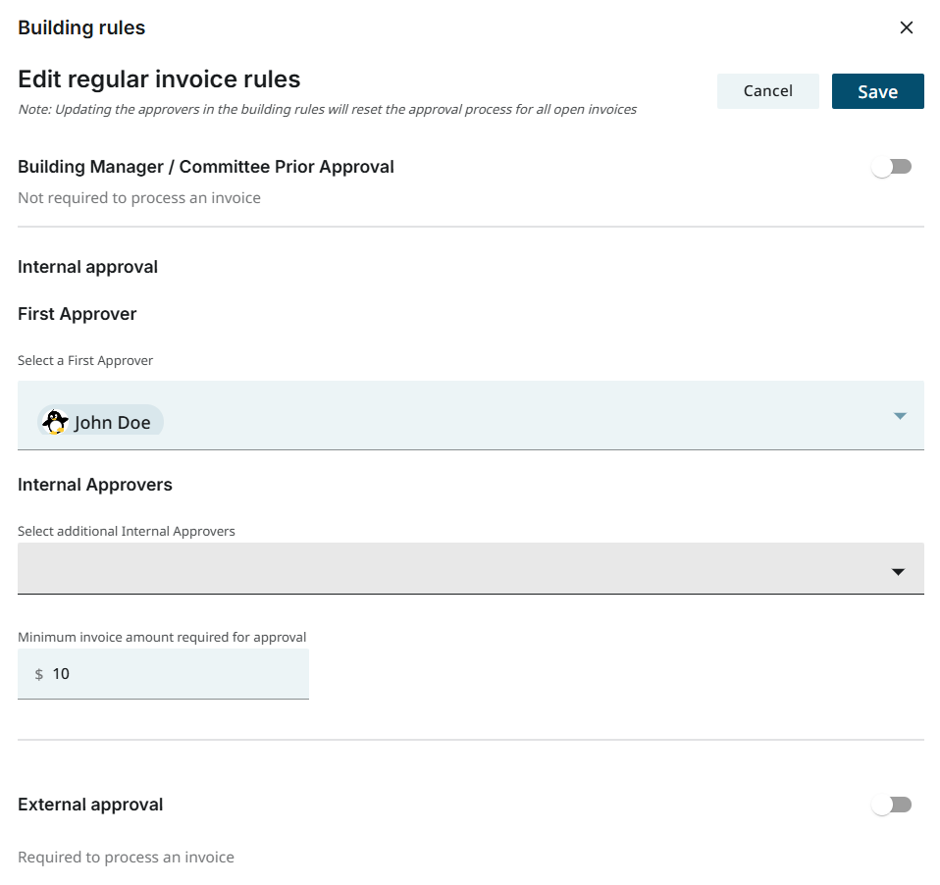Click the 'Not required to process an invoice' text
Viewport: 940px width, 885px height.
[139, 197]
